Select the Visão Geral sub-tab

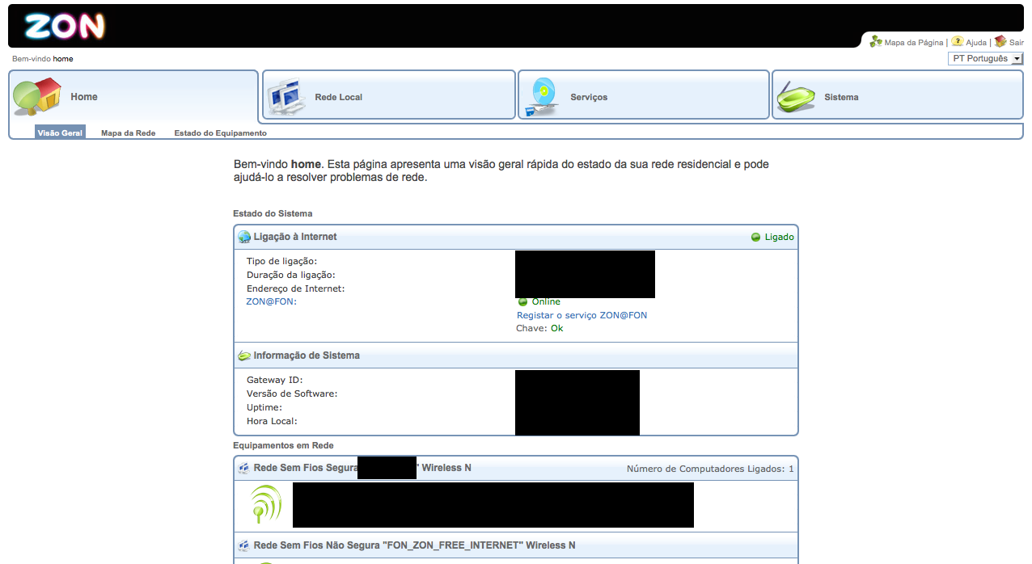pos(60,133)
